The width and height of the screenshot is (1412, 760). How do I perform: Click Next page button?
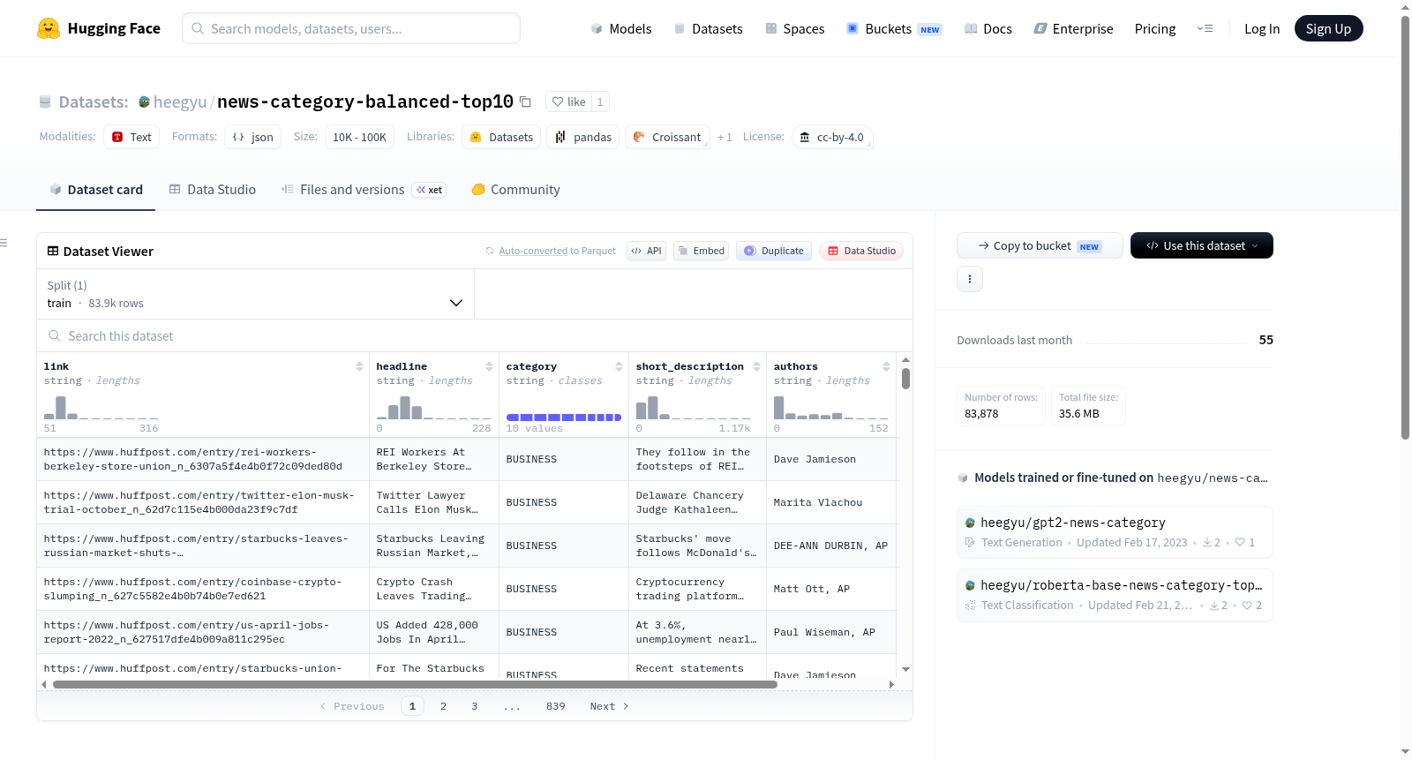pyautogui.click(x=609, y=706)
